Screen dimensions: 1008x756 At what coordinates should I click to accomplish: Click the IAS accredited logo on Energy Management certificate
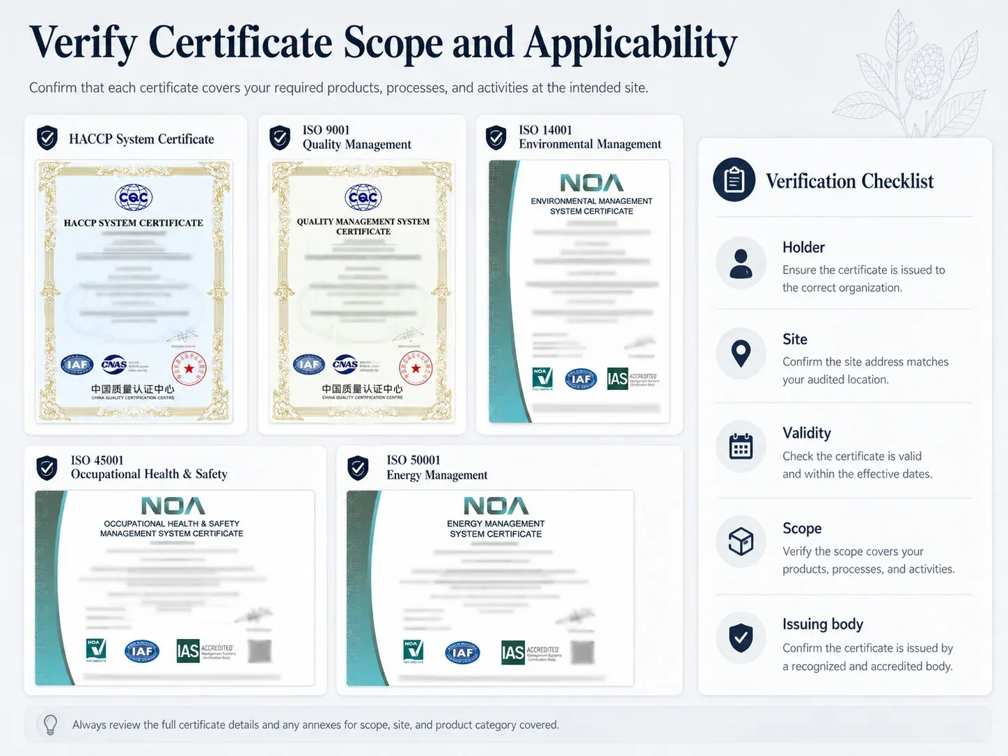tap(530, 652)
